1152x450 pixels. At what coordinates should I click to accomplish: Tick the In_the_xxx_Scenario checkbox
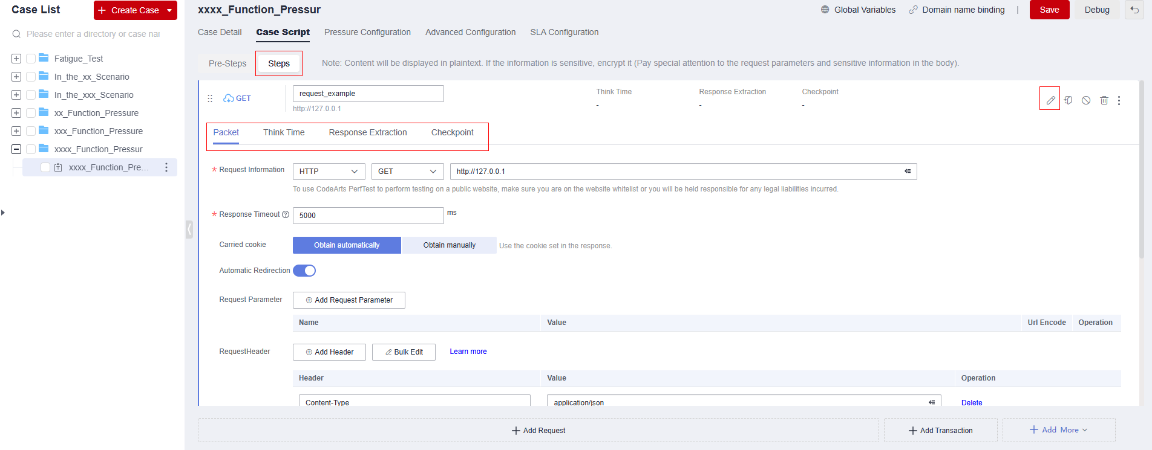(x=31, y=95)
